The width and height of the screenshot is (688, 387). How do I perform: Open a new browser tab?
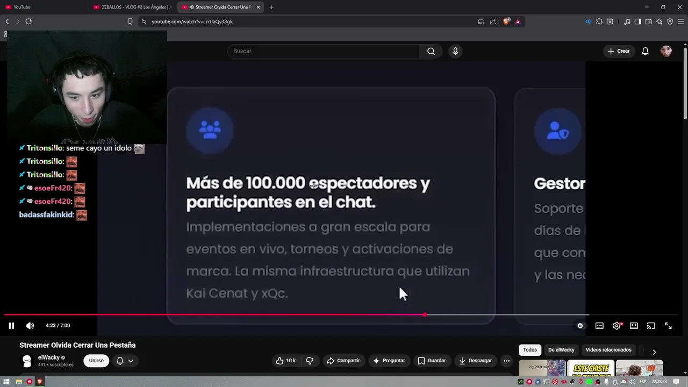click(x=271, y=7)
